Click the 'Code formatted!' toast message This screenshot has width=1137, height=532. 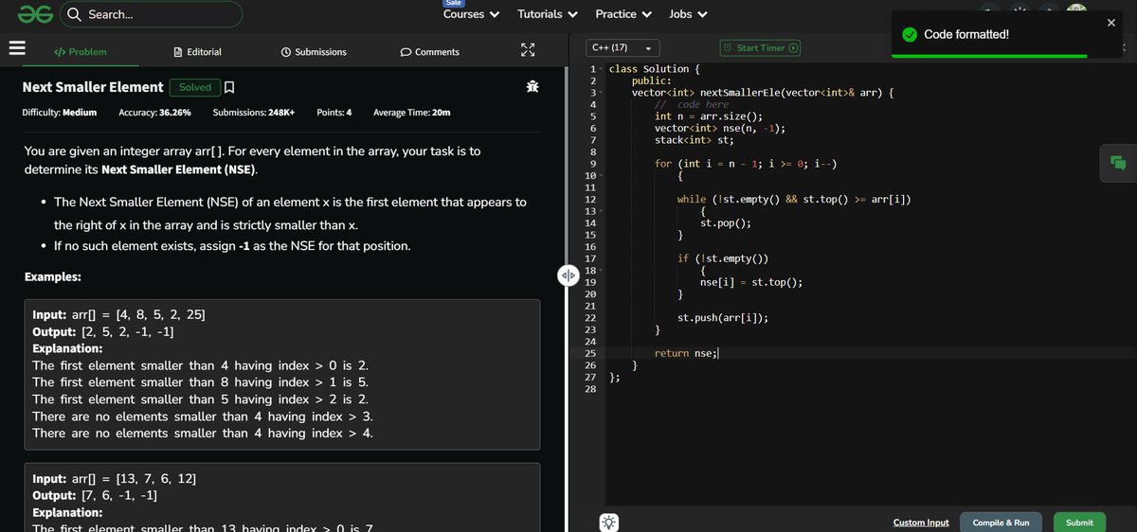pos(966,35)
